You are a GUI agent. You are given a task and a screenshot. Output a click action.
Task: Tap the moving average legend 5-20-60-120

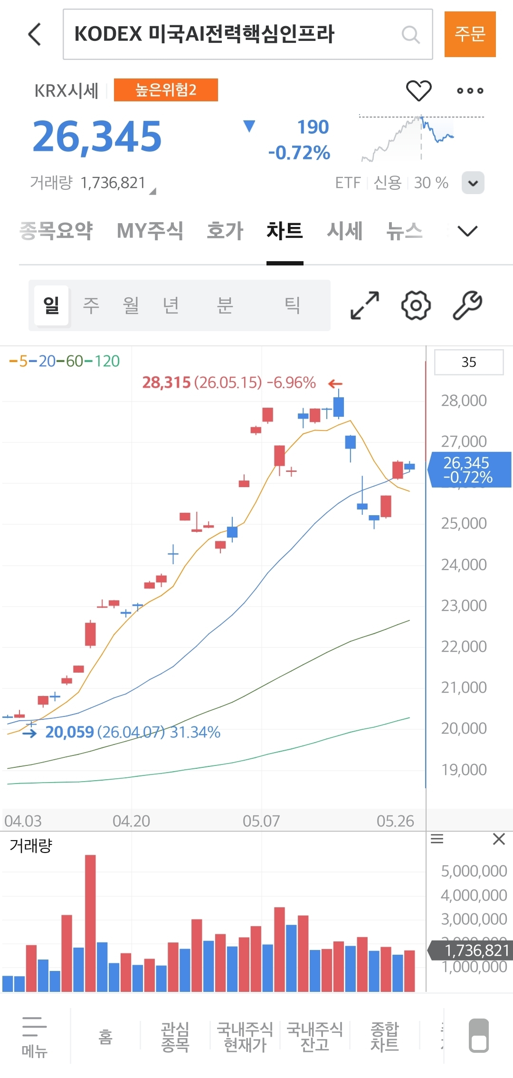(65, 361)
